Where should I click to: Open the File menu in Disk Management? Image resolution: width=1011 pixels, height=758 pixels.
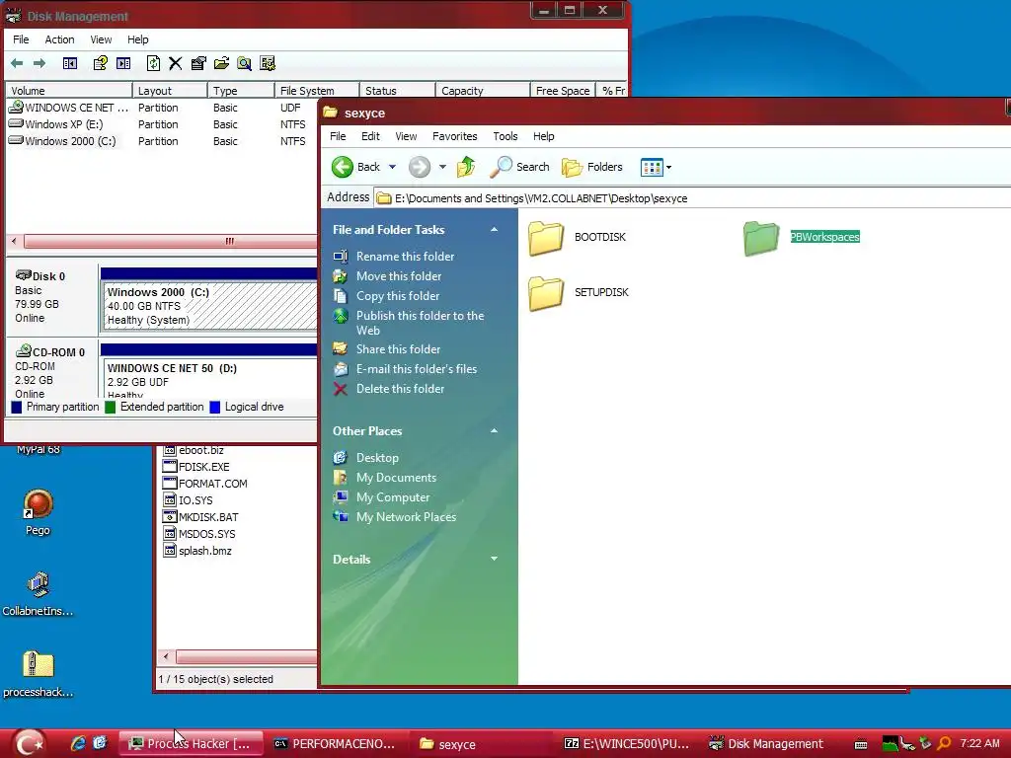[21, 39]
